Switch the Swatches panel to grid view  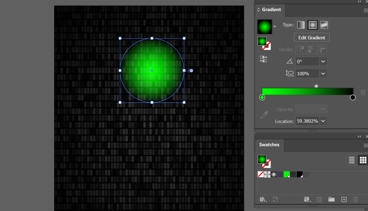[363, 160]
